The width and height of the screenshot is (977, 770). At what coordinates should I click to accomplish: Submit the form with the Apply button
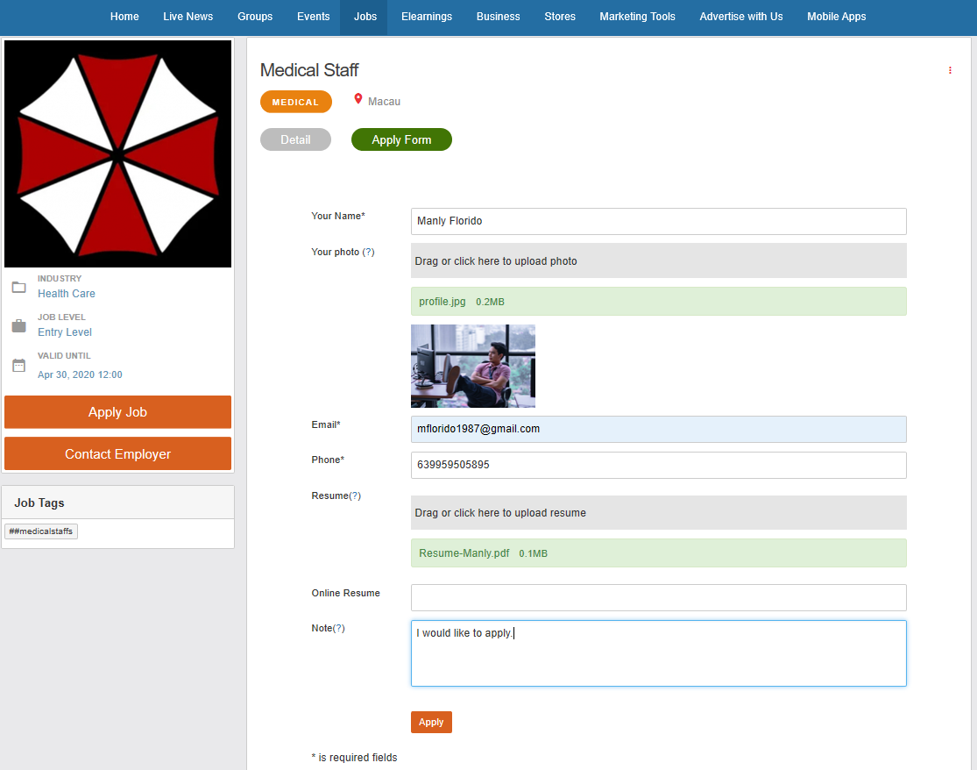point(431,722)
